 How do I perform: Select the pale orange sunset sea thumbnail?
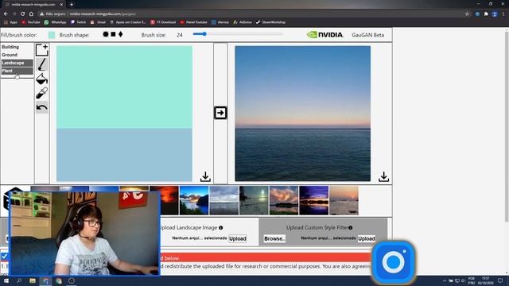[344, 200]
